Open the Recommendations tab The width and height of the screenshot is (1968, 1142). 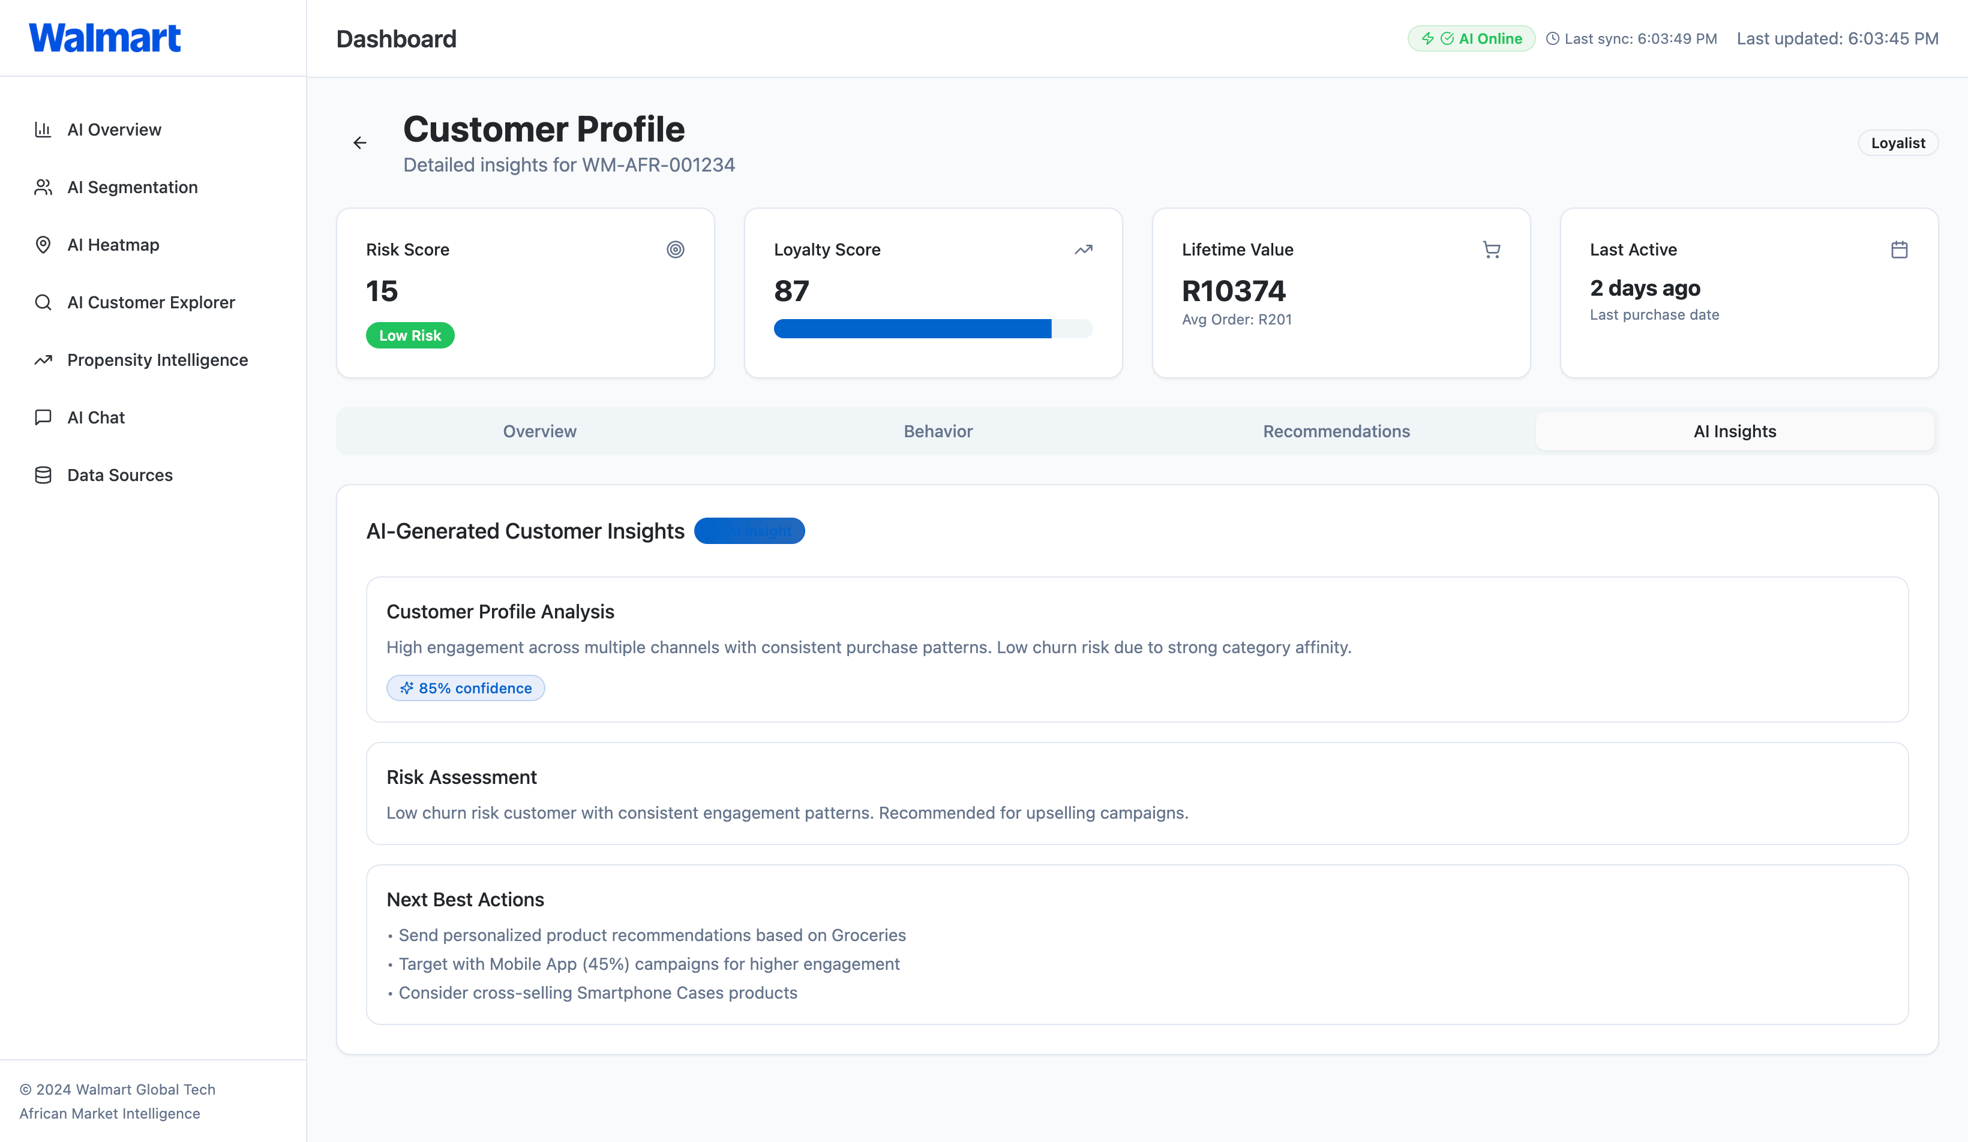1336,432
